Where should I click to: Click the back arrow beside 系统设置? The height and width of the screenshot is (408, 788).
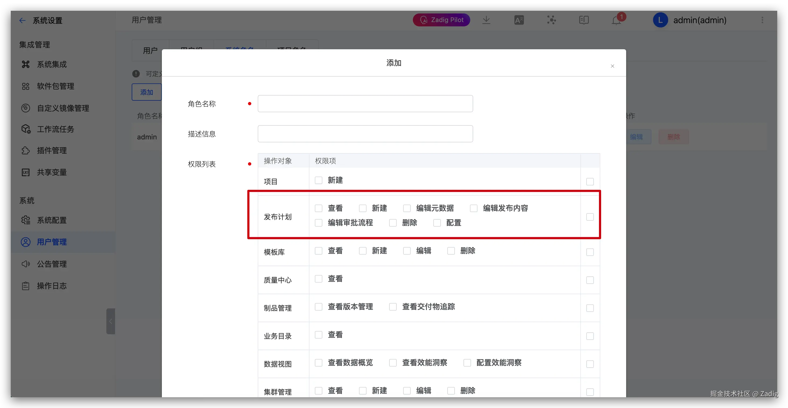(x=22, y=20)
